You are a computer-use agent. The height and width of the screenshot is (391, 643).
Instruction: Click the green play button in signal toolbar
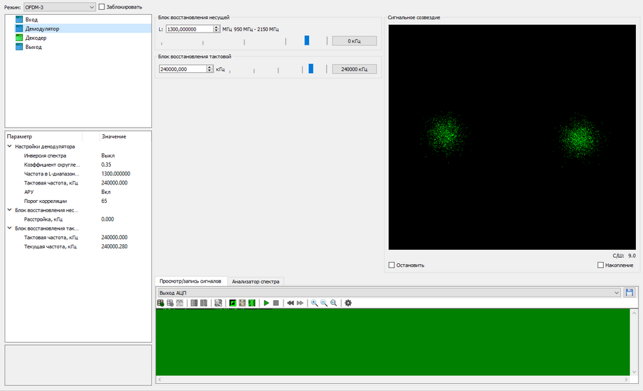[x=266, y=303]
